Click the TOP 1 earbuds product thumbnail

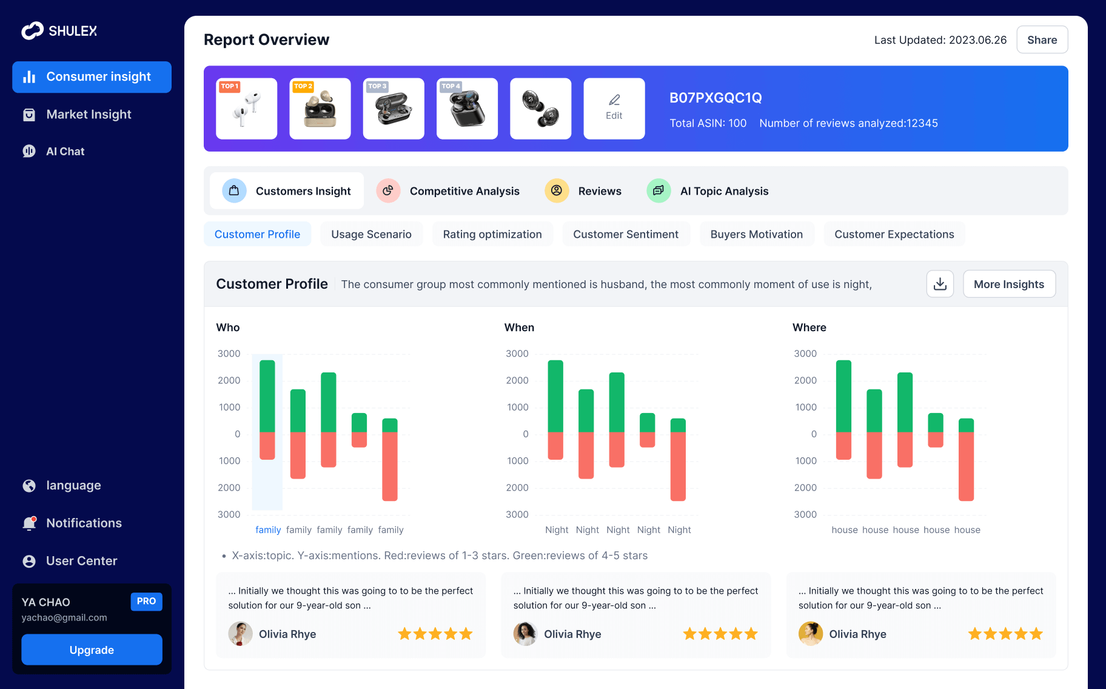pos(246,109)
